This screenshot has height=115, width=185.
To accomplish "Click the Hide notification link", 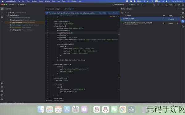I will click(113, 13).
